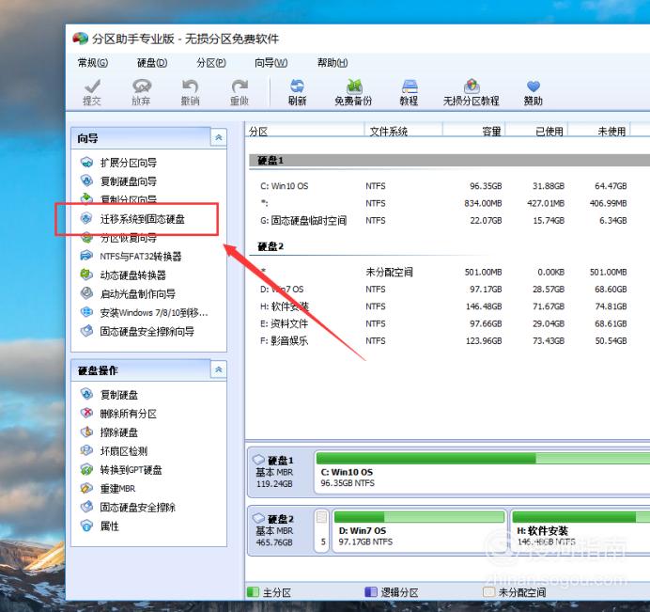Select 删除所有分区 operation
Image resolution: width=650 pixels, height=612 pixels.
coord(118,414)
